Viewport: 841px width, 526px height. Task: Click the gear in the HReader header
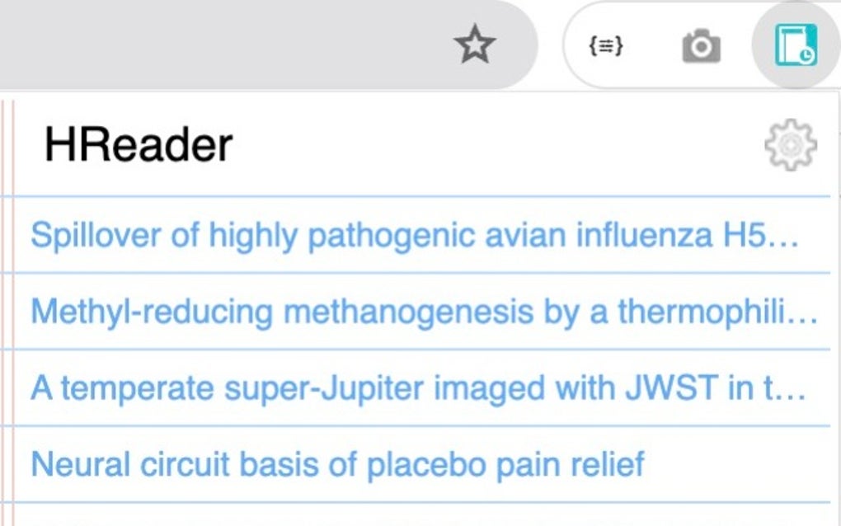point(790,145)
